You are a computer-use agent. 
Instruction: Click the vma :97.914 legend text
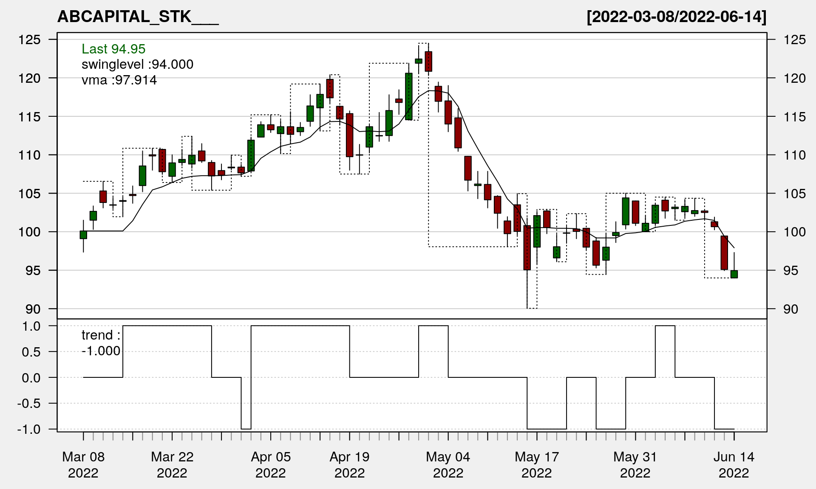pyautogui.click(x=119, y=80)
